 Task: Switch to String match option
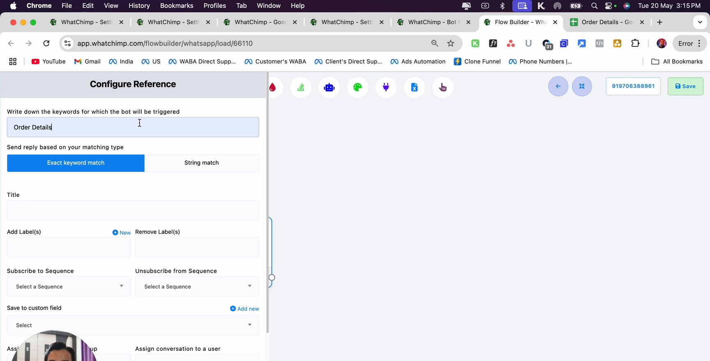click(x=202, y=163)
